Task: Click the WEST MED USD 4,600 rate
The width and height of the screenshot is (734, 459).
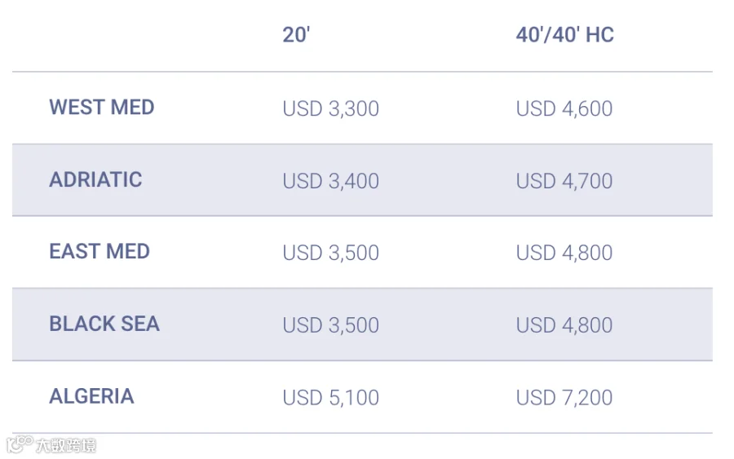Action: [564, 108]
